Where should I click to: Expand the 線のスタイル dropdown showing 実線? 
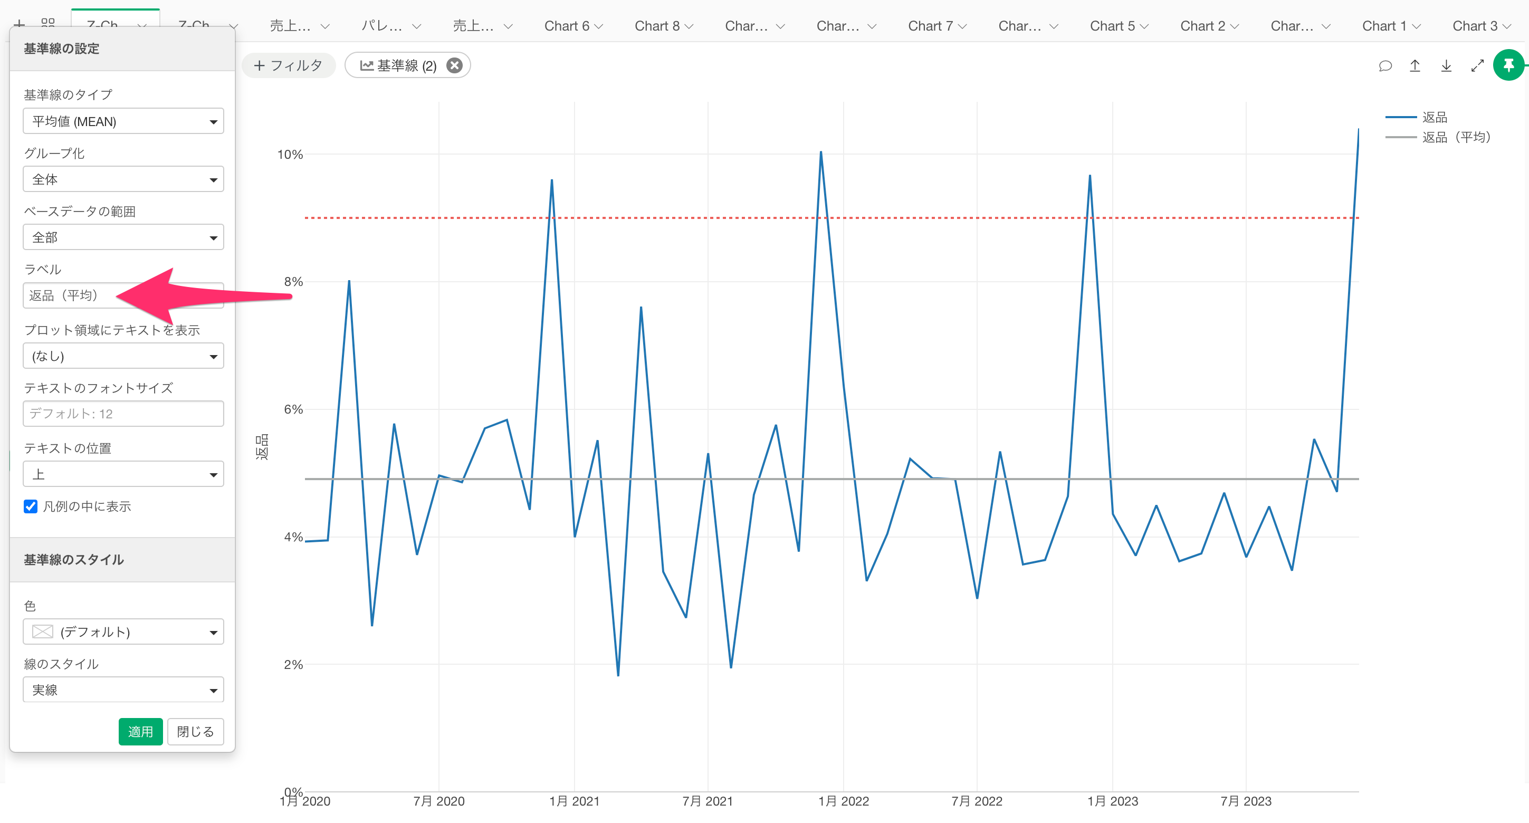pyautogui.click(x=123, y=690)
